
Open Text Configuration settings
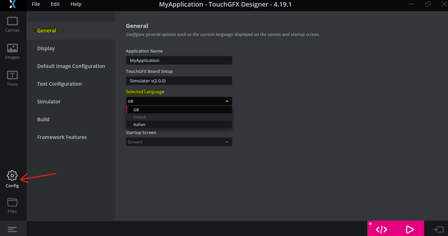71,84
